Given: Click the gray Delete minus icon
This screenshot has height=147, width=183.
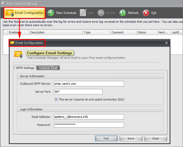Looking at the screenshot, I should tap(101, 13).
